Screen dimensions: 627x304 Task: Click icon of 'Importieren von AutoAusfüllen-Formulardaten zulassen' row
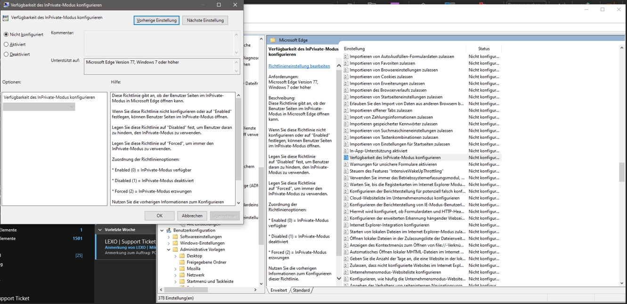pos(346,56)
